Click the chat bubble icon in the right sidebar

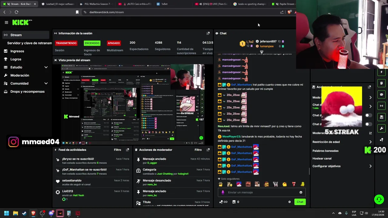click(x=381, y=94)
